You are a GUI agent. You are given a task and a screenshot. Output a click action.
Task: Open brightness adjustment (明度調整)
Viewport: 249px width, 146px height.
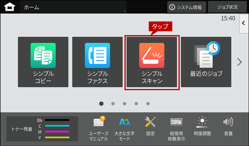coord(202,126)
